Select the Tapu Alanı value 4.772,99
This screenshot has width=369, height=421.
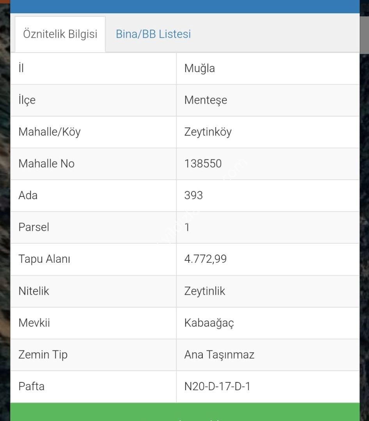205,259
